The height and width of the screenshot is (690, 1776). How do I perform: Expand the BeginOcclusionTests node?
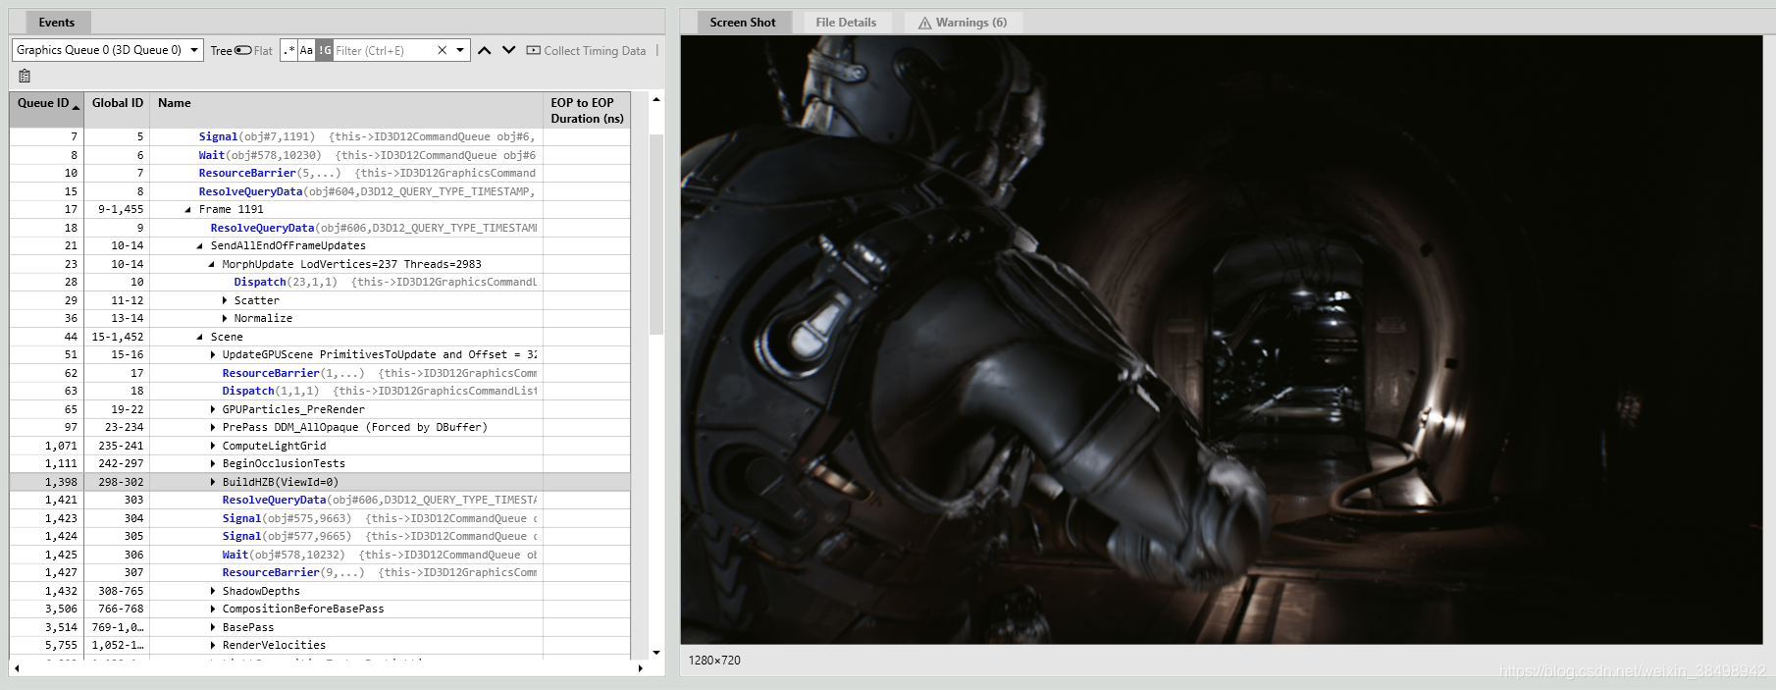tap(213, 464)
